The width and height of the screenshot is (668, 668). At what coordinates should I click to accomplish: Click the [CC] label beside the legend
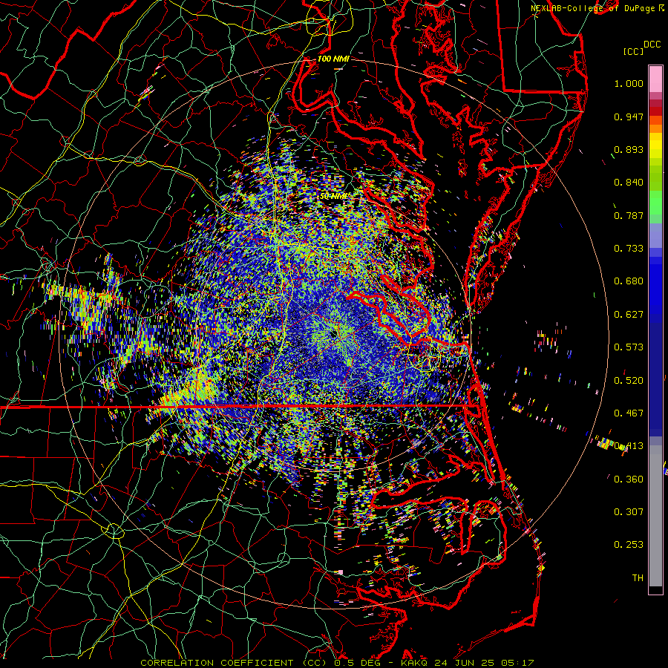[x=633, y=51]
